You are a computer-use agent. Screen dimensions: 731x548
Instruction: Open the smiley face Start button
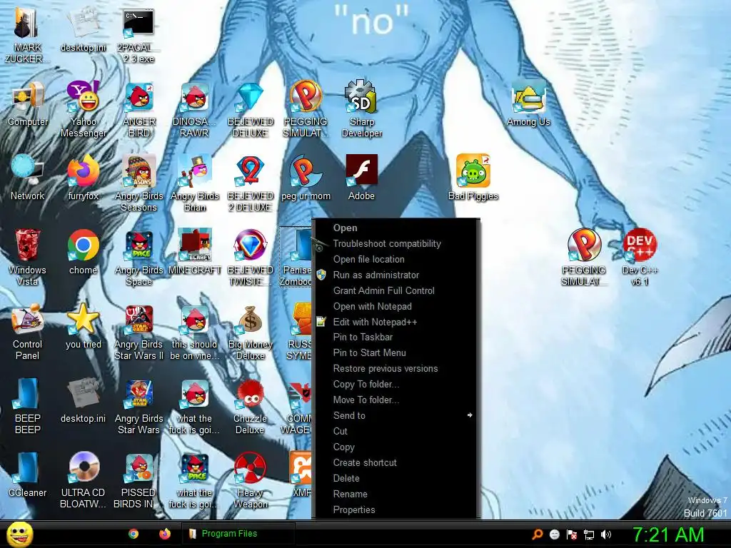20,534
